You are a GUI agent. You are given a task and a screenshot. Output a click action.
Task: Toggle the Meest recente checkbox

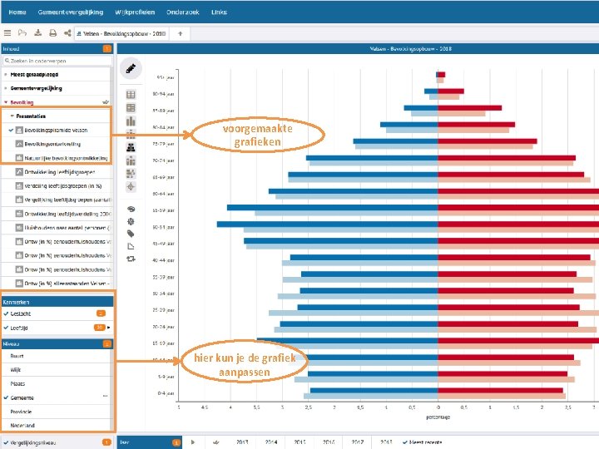click(405, 442)
